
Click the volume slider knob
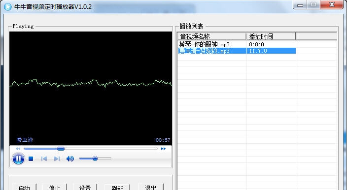[x=95, y=158]
